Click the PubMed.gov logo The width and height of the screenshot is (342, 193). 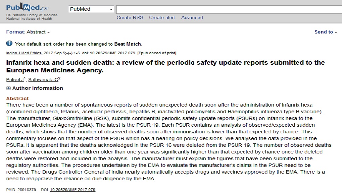tap(27, 7)
